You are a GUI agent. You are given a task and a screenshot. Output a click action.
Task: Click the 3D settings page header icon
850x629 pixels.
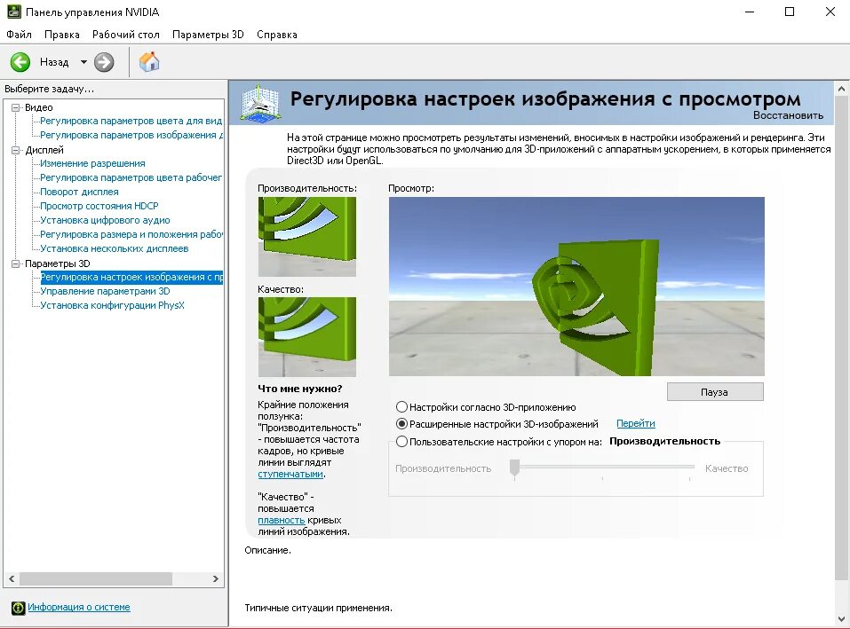[x=260, y=102]
